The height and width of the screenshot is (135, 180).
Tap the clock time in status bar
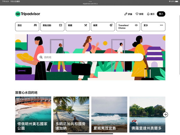point(5,1)
